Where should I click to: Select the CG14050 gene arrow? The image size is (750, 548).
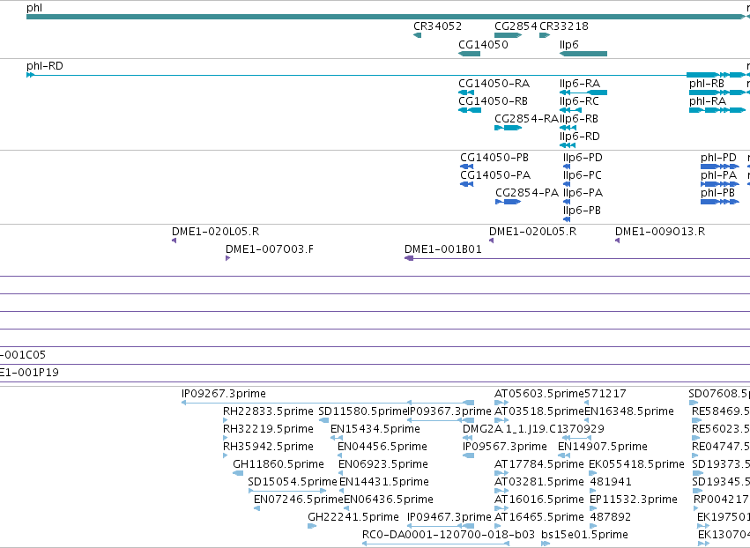tap(469, 54)
